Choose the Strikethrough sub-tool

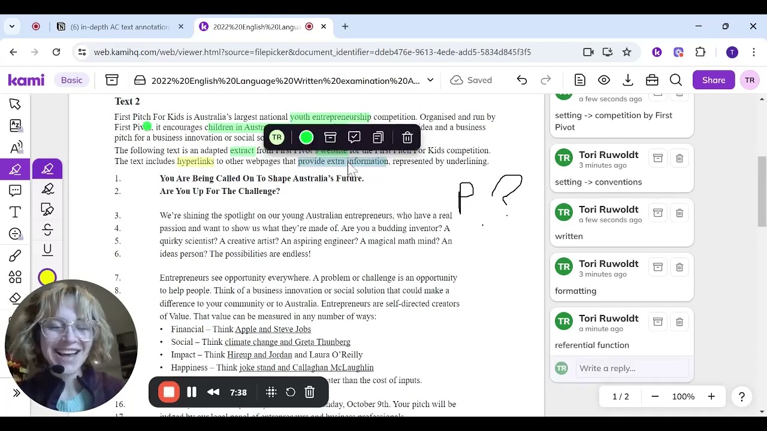pos(47,230)
